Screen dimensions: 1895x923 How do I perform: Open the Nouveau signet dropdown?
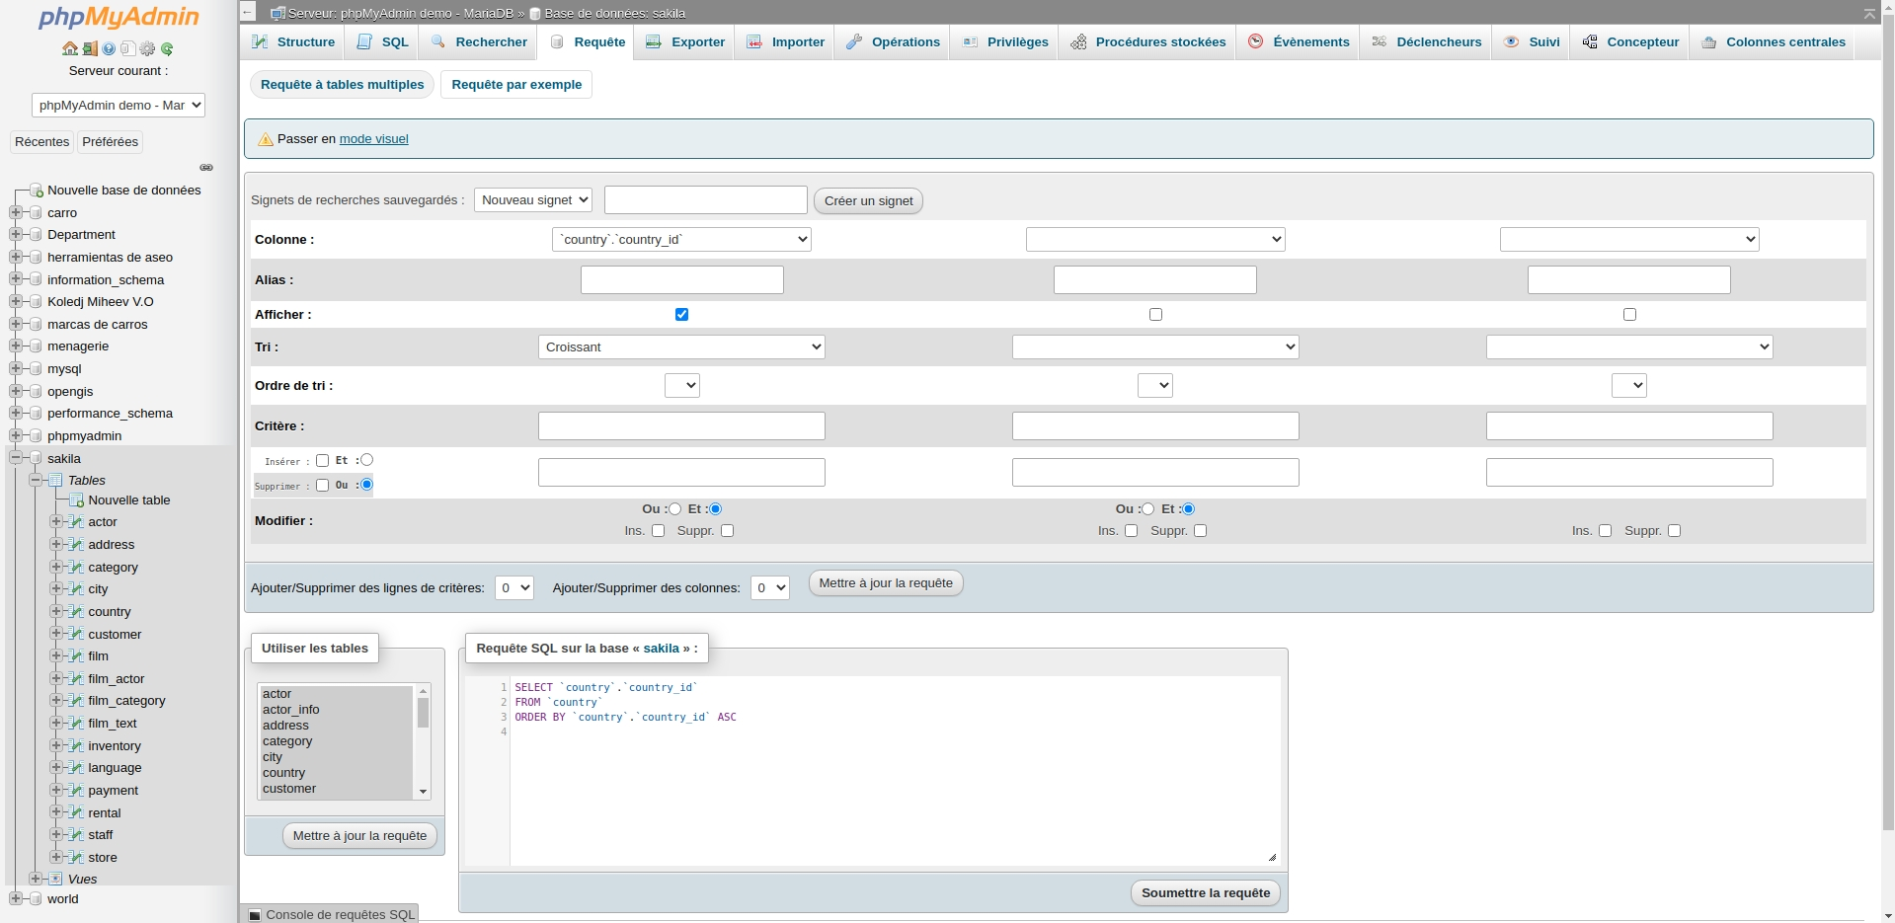[533, 199]
